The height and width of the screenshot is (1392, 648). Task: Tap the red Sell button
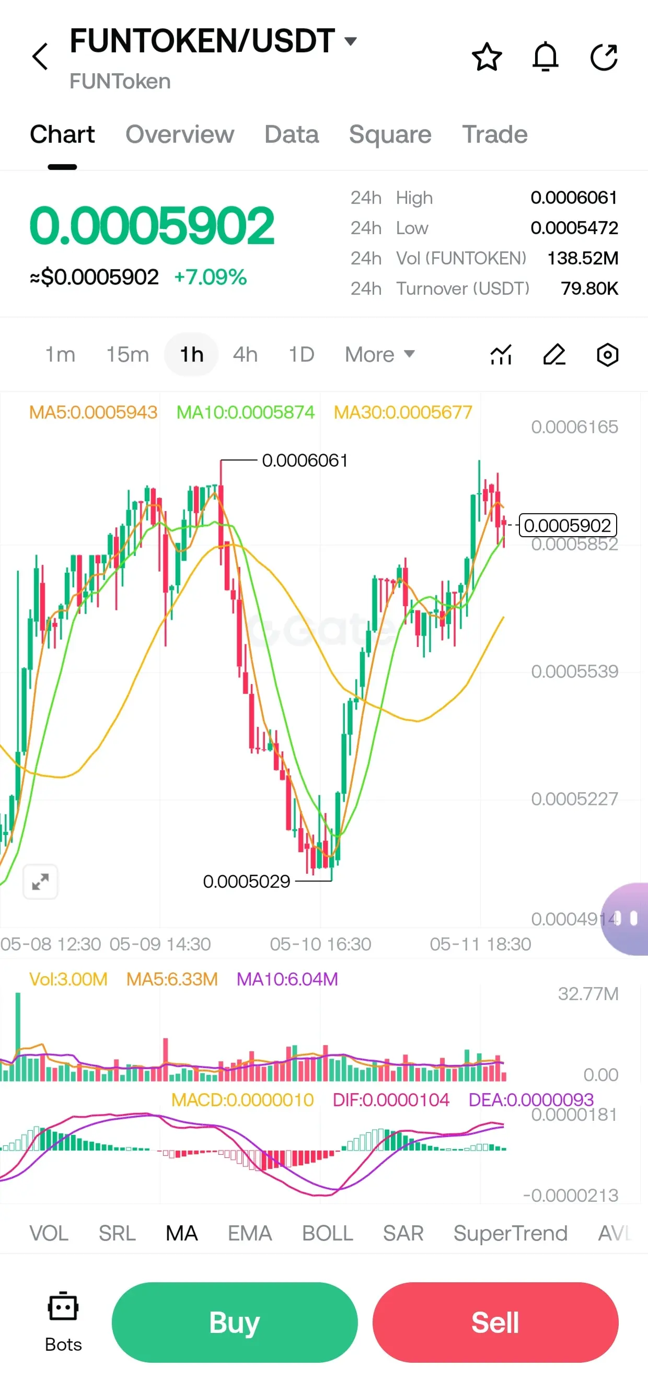click(x=495, y=1323)
